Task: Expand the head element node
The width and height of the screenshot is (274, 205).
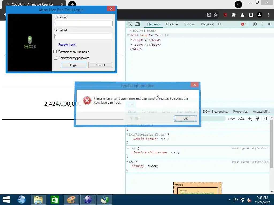Action: click(131, 40)
